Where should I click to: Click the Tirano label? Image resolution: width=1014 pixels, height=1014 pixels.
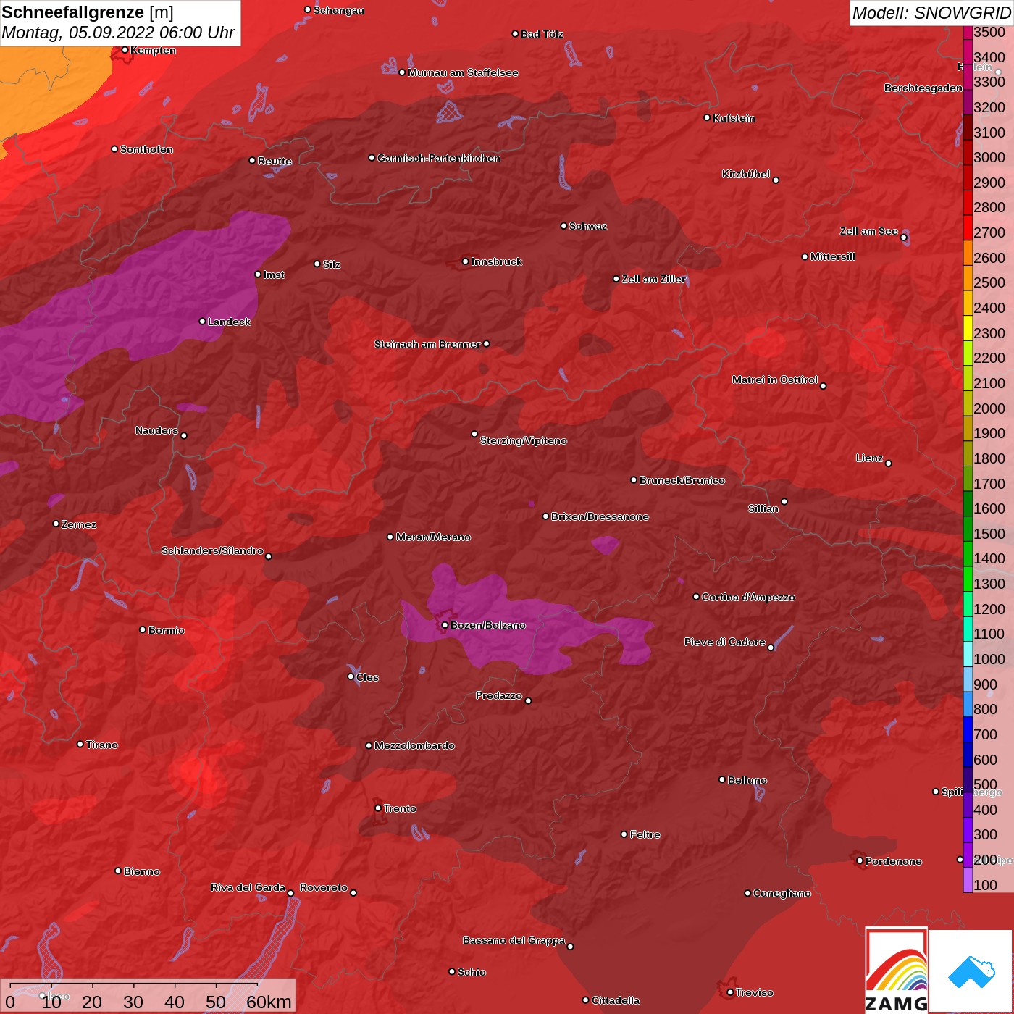pyautogui.click(x=101, y=745)
